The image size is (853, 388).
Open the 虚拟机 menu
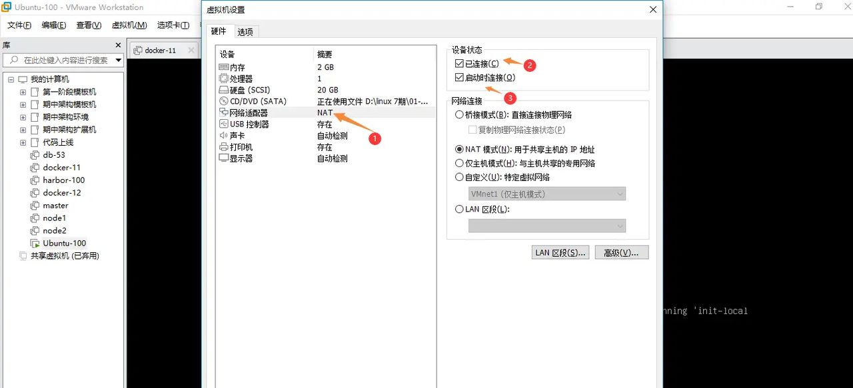131,25
